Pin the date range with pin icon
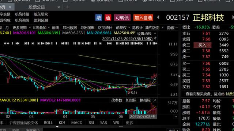 click(155, 38)
